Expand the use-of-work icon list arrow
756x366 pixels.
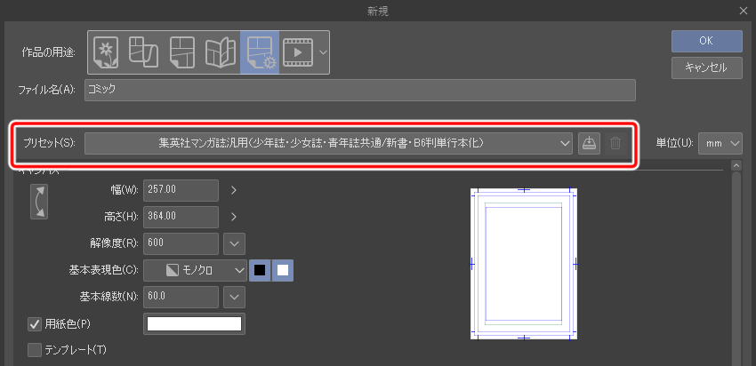click(323, 52)
